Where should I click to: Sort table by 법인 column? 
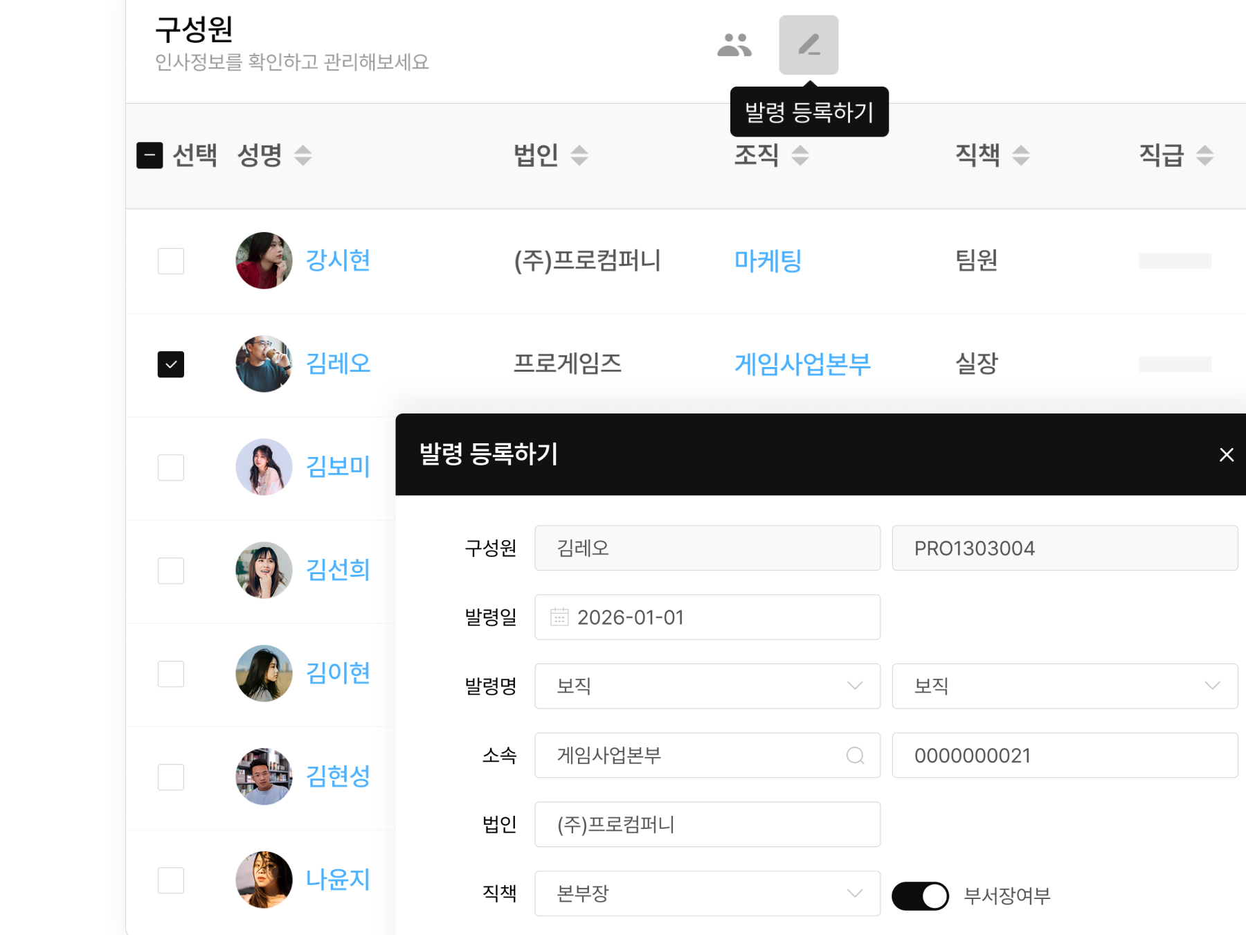pos(581,156)
